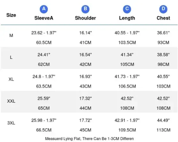Choose the XXL size row label

pyautogui.click(x=11, y=101)
